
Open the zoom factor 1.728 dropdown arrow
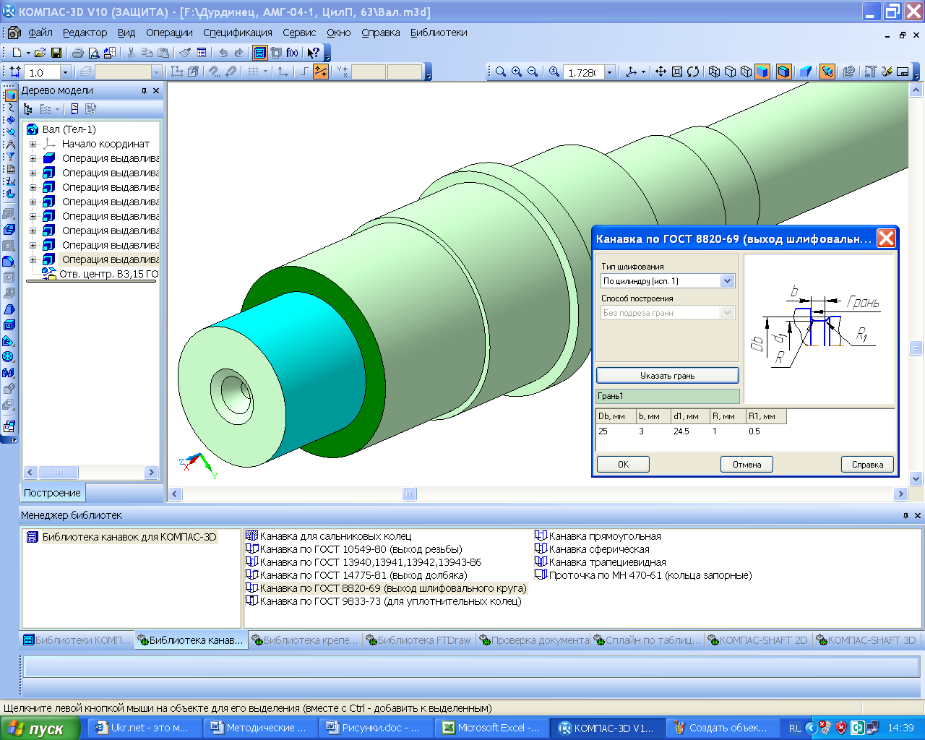609,72
